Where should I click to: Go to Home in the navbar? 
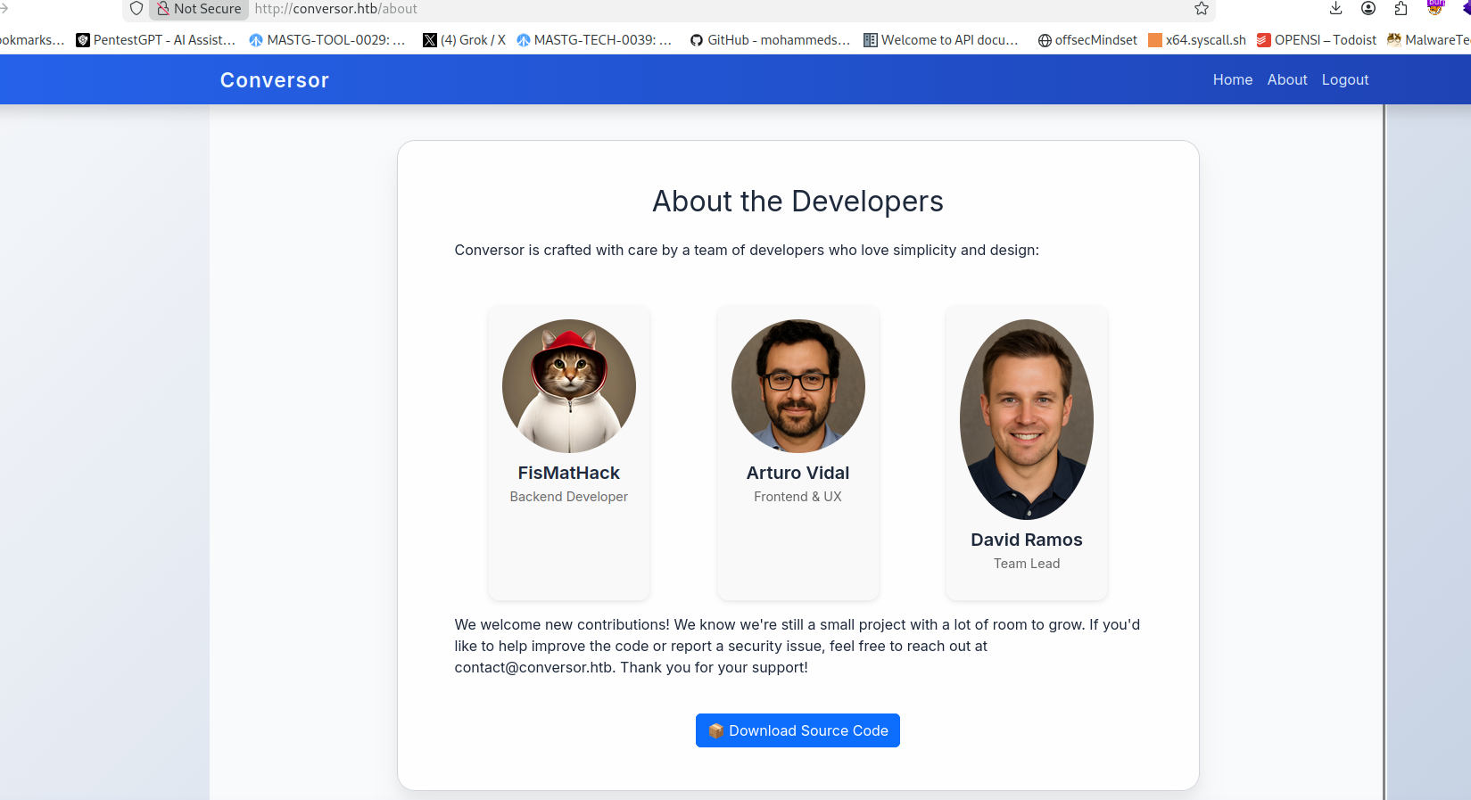pyautogui.click(x=1233, y=80)
